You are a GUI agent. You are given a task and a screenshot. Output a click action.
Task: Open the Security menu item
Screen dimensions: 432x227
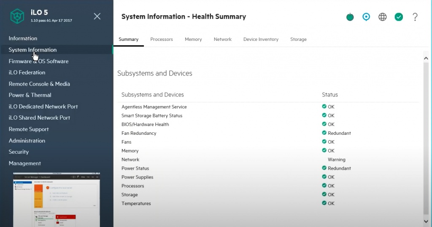[x=19, y=152]
